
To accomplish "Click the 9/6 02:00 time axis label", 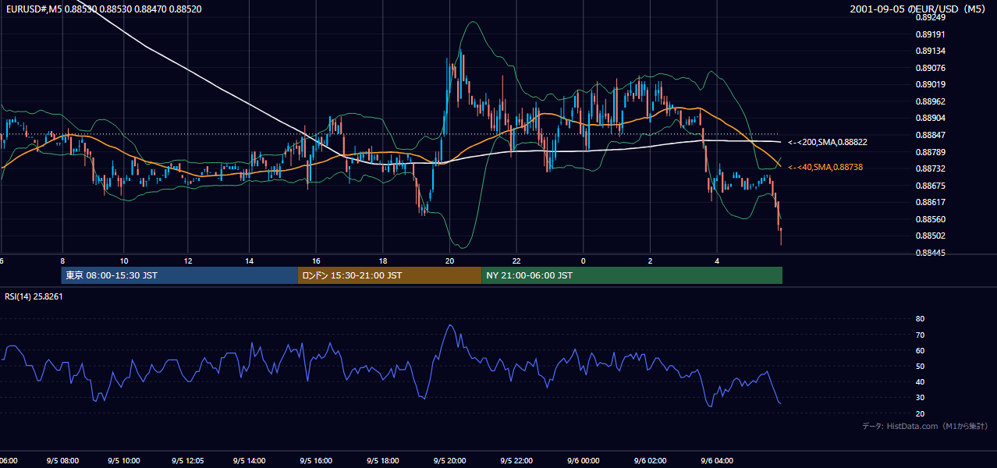I will 651,460.
